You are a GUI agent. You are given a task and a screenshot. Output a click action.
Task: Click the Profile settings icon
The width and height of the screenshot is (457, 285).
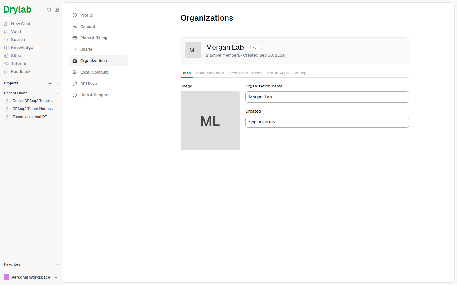[x=75, y=15]
